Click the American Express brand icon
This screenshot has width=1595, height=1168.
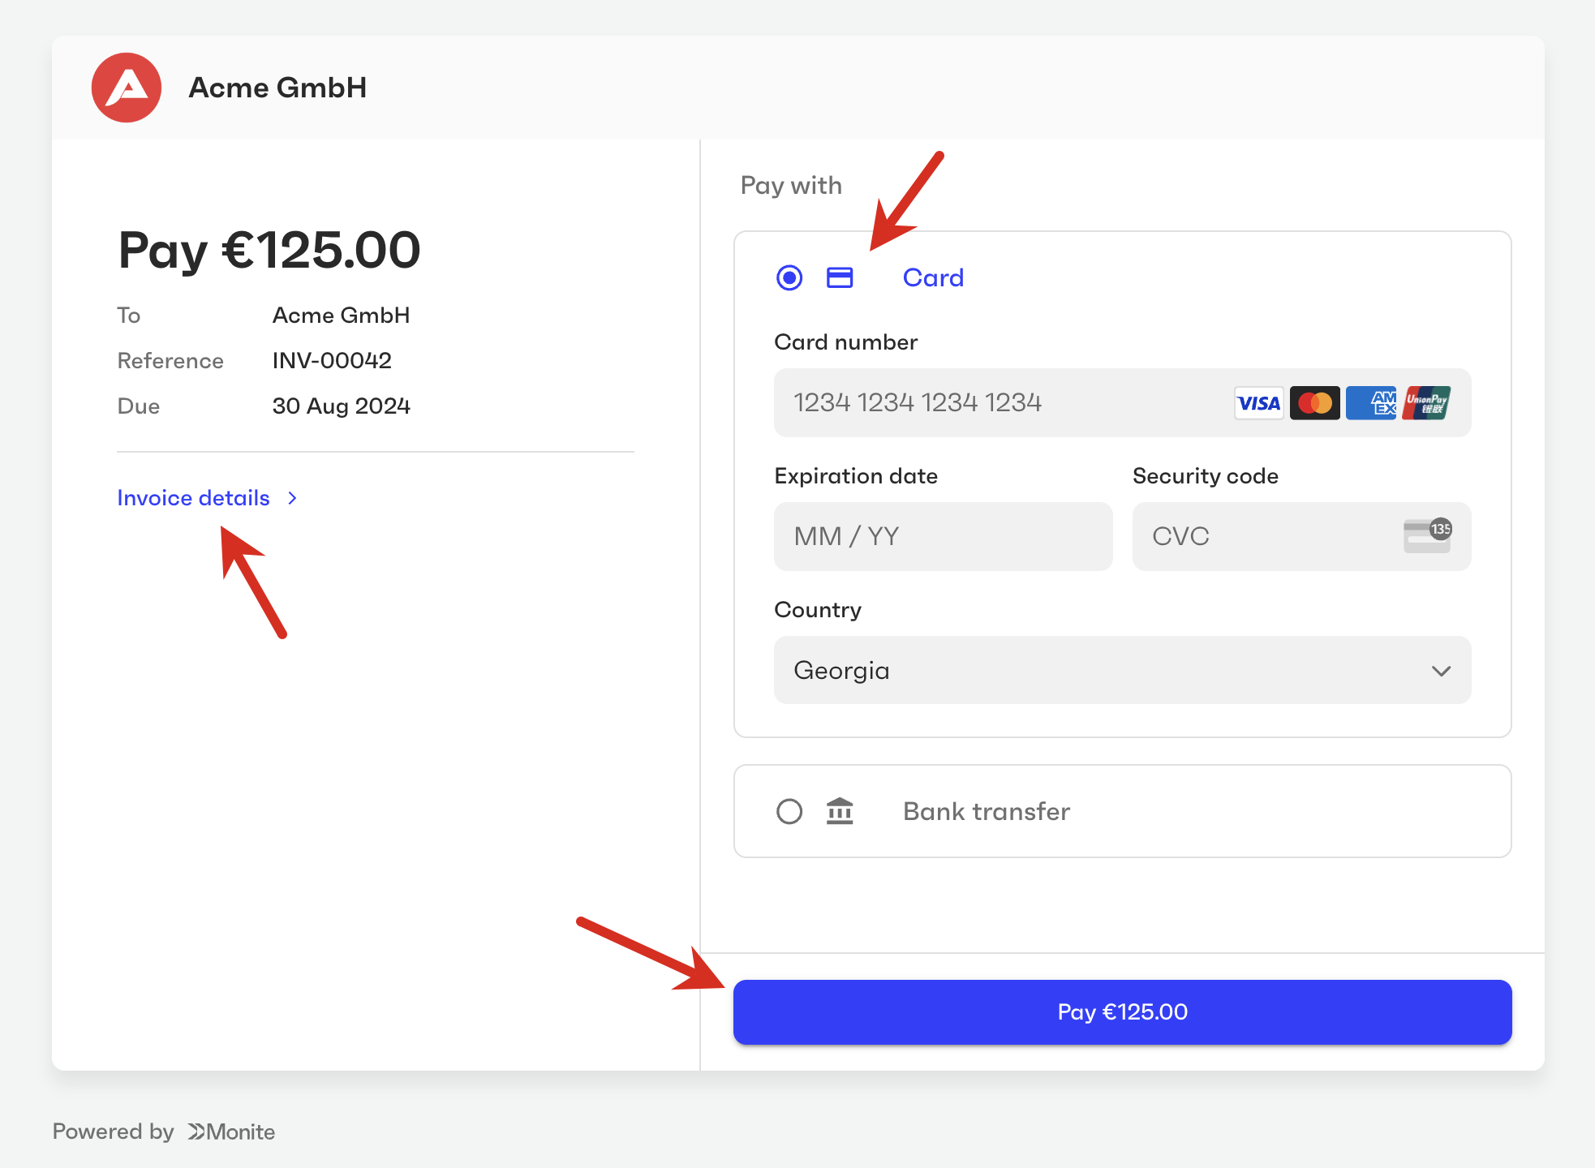(x=1371, y=403)
